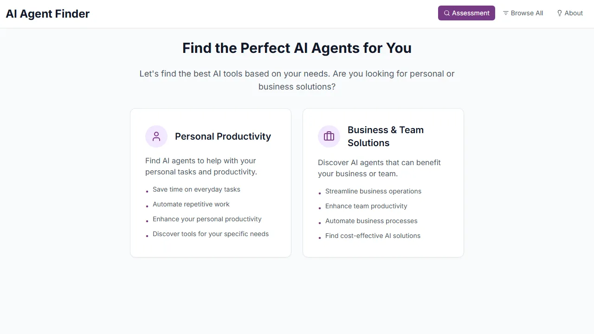Viewport: 594px width, 334px height.
Task: Click the Personal Productivity heading
Action: [223, 136]
